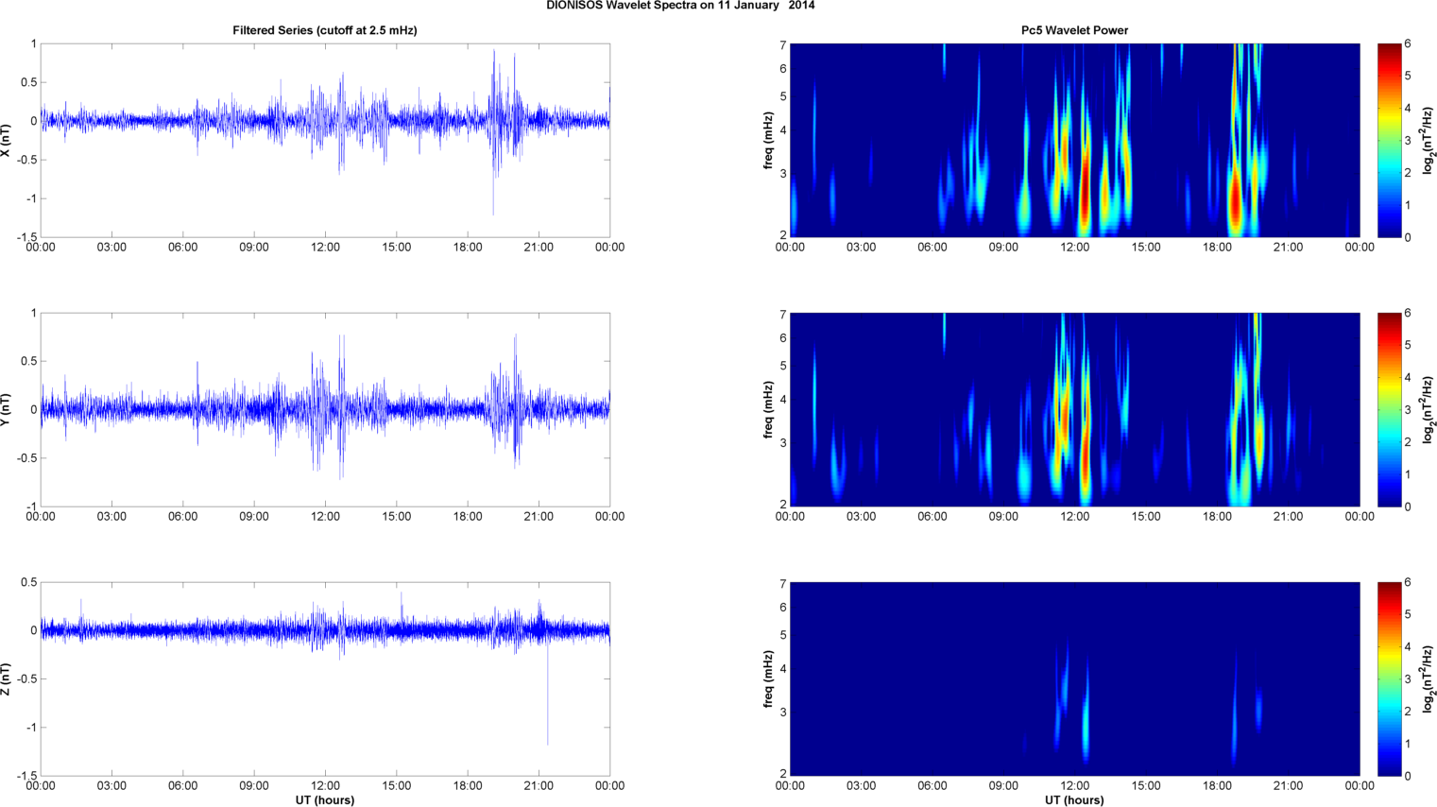Click the '0.5' tick on Y plot axis
The width and height of the screenshot is (1437, 807).
coord(28,362)
